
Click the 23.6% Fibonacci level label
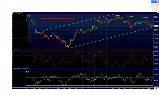pos(30,41)
